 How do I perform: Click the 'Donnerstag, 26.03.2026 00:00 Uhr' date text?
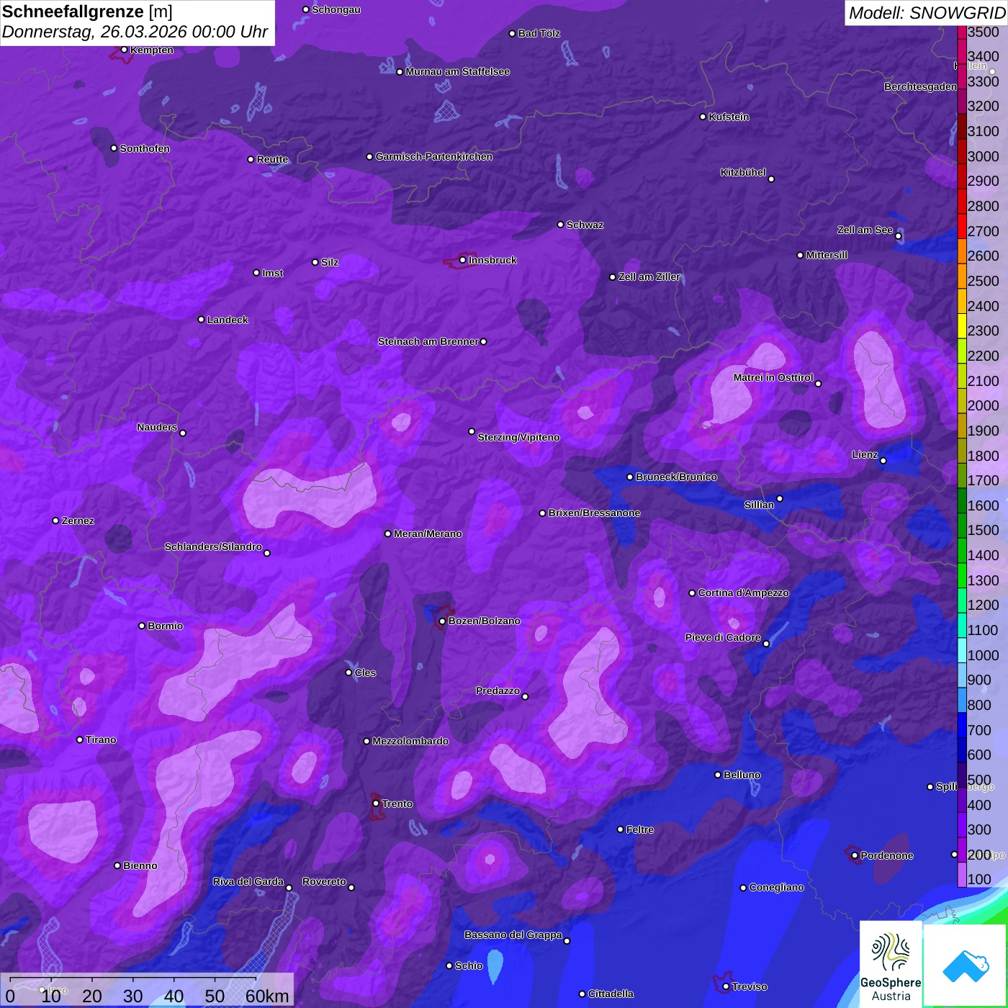click(x=135, y=32)
